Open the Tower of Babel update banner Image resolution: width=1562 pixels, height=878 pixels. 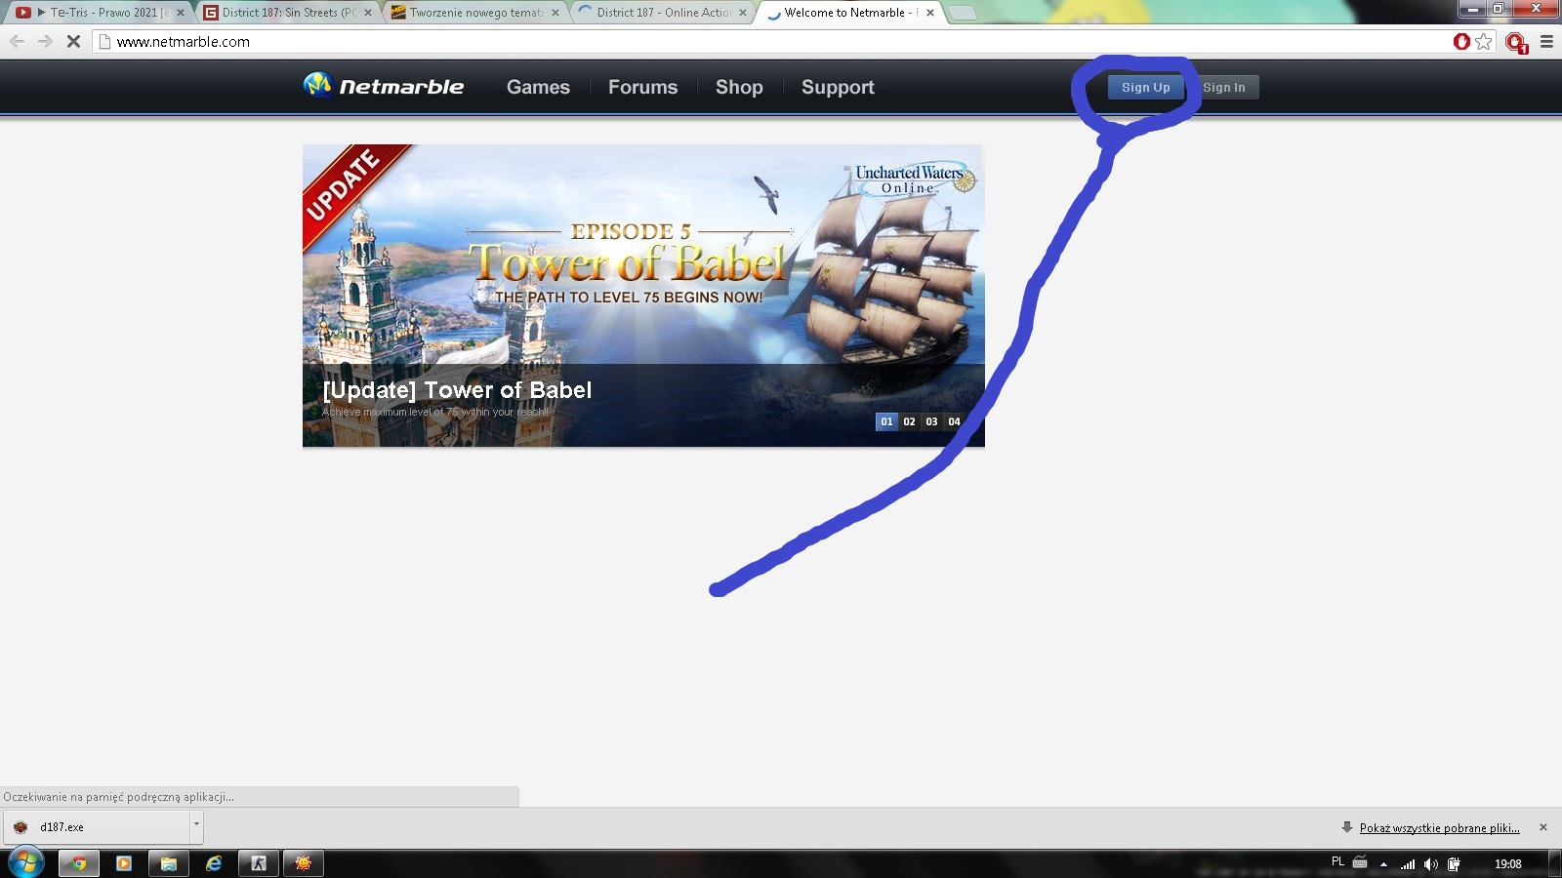tap(643, 296)
